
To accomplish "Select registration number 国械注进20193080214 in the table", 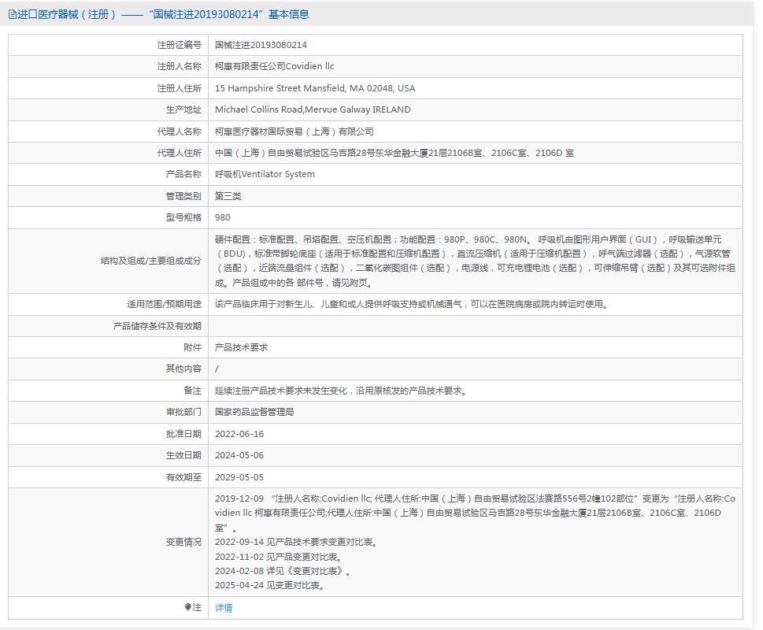I will click(261, 45).
